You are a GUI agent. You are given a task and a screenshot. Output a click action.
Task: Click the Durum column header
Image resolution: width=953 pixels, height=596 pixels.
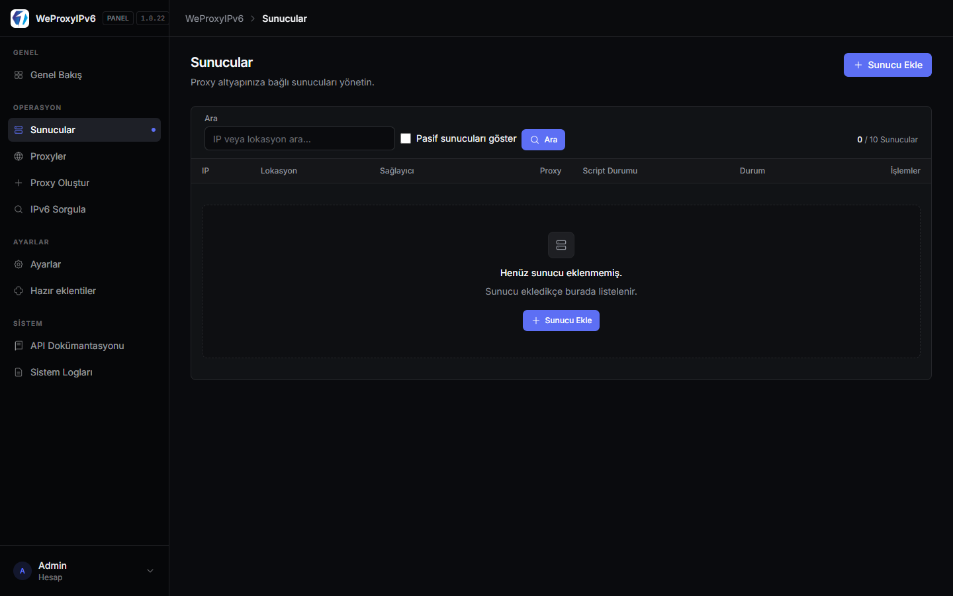tap(752, 171)
